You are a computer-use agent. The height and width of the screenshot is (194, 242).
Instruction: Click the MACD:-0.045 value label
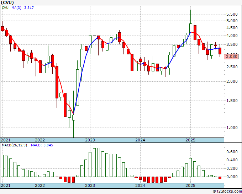[x=42, y=145]
